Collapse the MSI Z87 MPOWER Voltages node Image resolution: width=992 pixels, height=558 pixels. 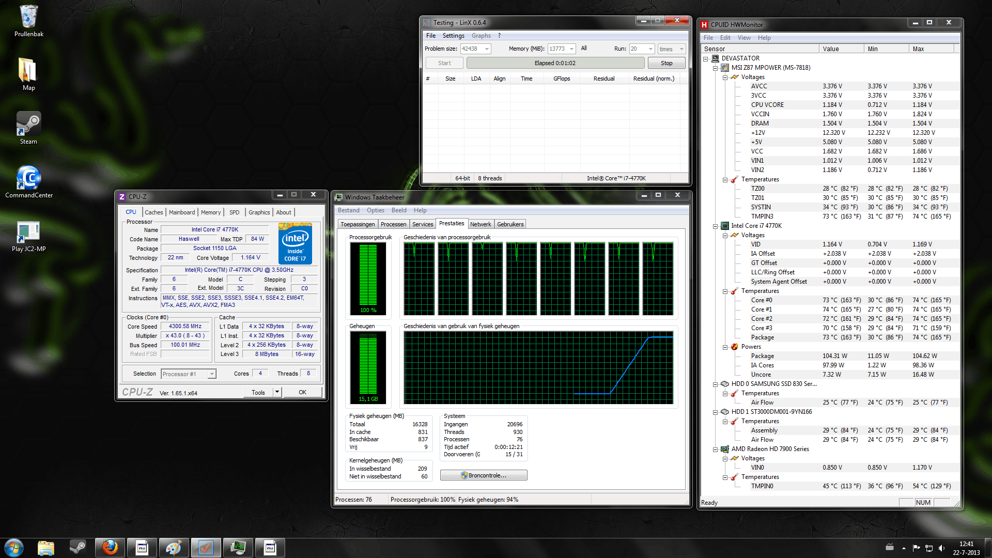pyautogui.click(x=725, y=78)
